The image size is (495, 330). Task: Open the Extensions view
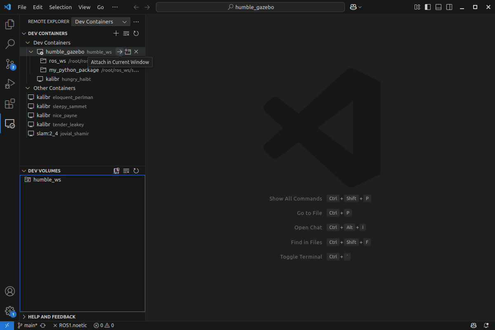[x=9, y=104]
